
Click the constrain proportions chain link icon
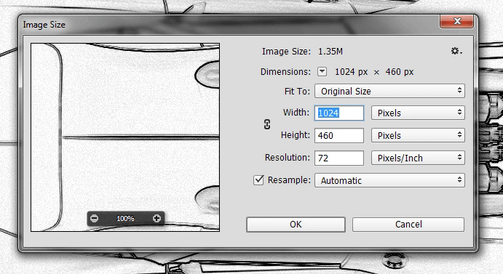267,124
